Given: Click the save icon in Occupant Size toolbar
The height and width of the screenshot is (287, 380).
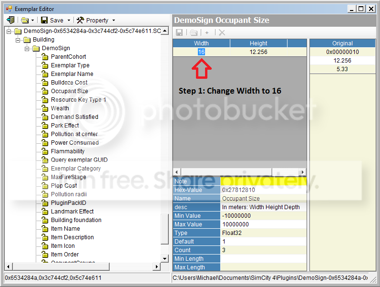Looking at the screenshot, I should [179, 32].
